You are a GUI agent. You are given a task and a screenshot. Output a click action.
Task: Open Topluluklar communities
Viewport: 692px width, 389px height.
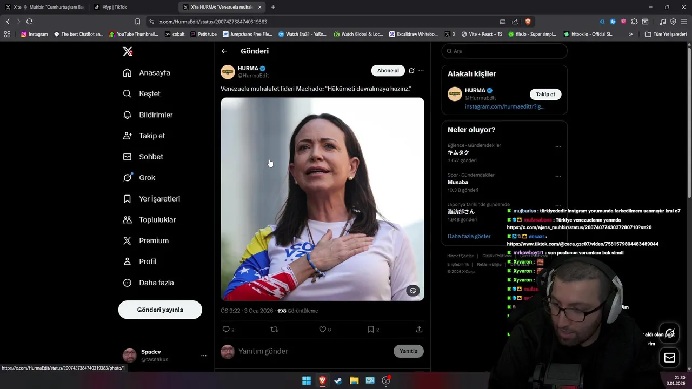(x=149, y=220)
